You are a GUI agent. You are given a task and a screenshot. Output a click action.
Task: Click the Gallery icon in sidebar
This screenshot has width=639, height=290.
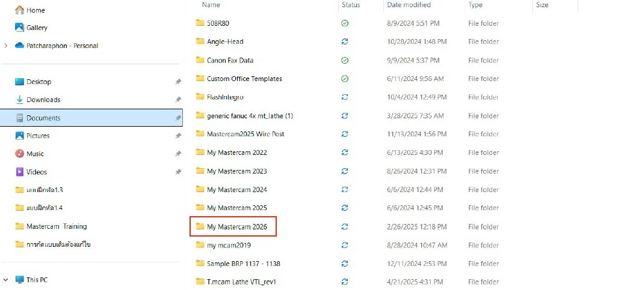pos(19,27)
